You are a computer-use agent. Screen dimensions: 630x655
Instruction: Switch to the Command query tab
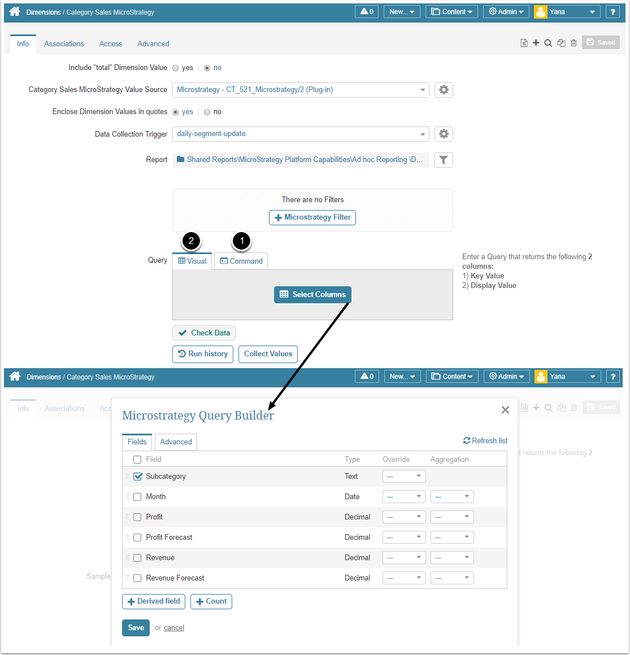click(241, 261)
